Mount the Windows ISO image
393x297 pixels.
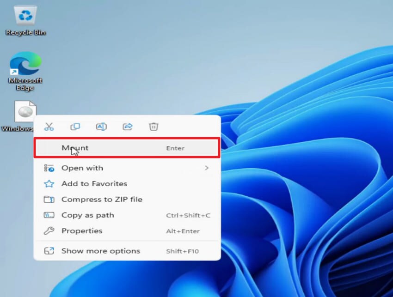pyautogui.click(x=75, y=147)
